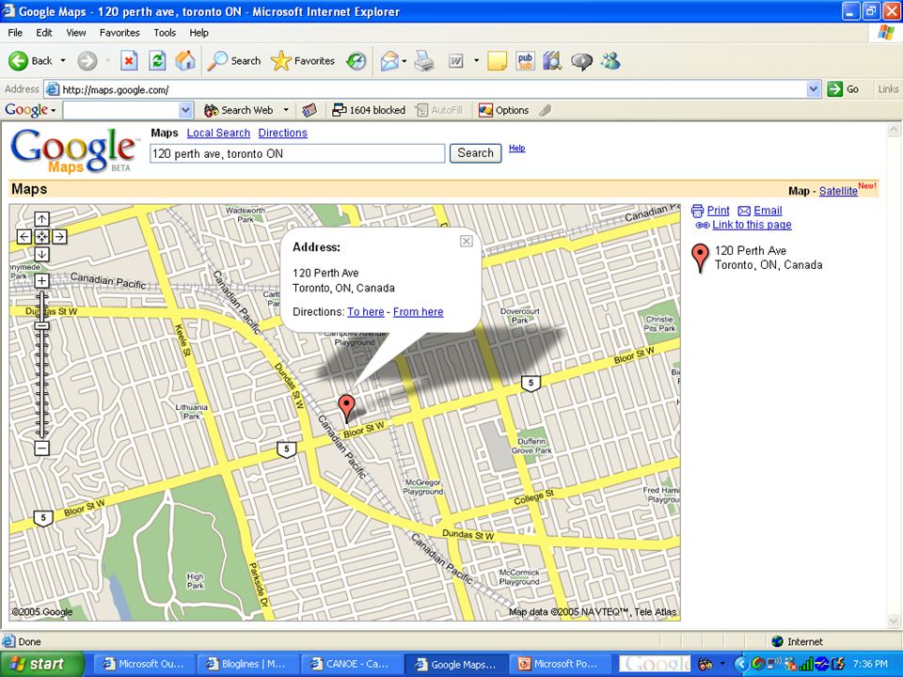
Task: Pan the map up with arrow
Action: [42, 219]
